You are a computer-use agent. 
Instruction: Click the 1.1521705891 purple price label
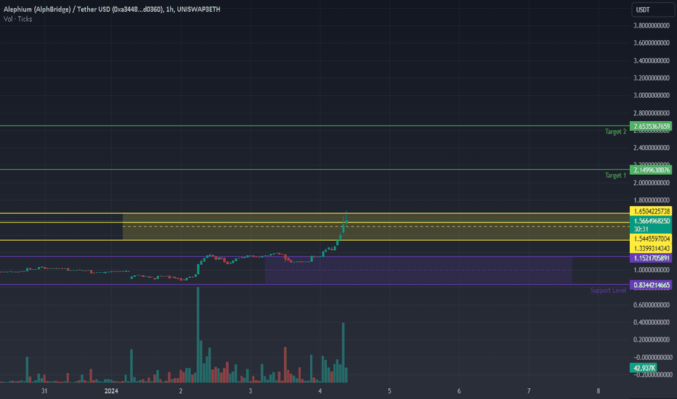click(x=651, y=258)
